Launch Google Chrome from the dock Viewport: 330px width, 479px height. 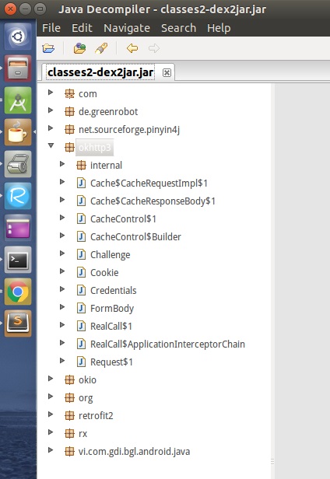coord(18,292)
